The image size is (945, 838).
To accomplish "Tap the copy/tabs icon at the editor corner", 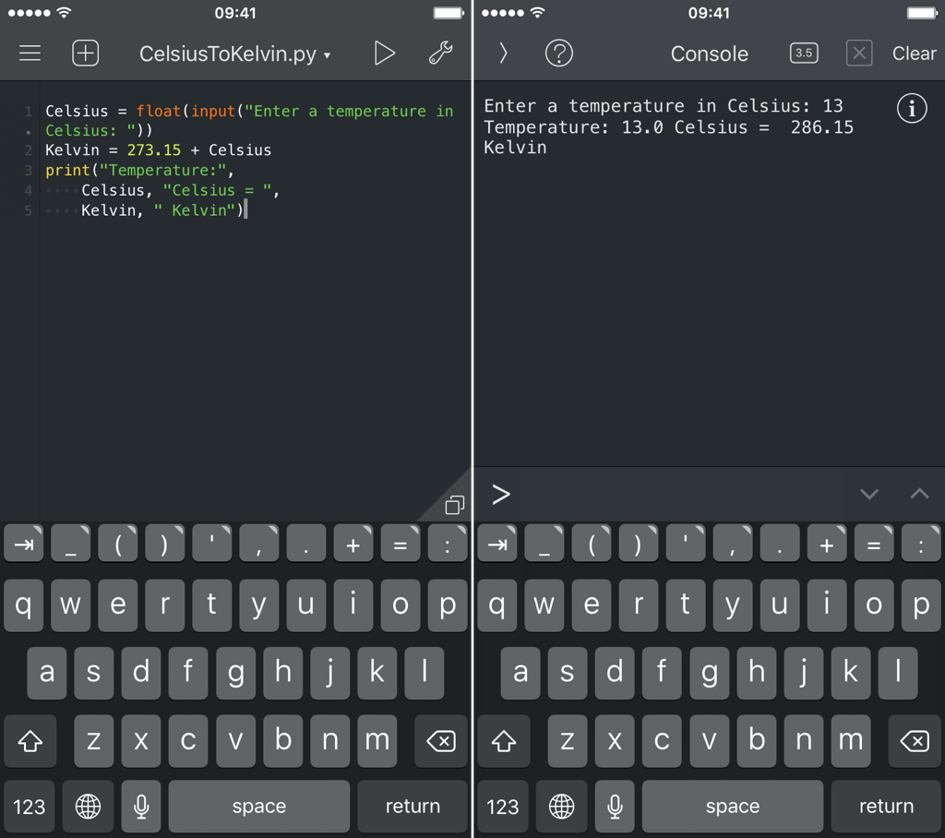I will tap(454, 505).
